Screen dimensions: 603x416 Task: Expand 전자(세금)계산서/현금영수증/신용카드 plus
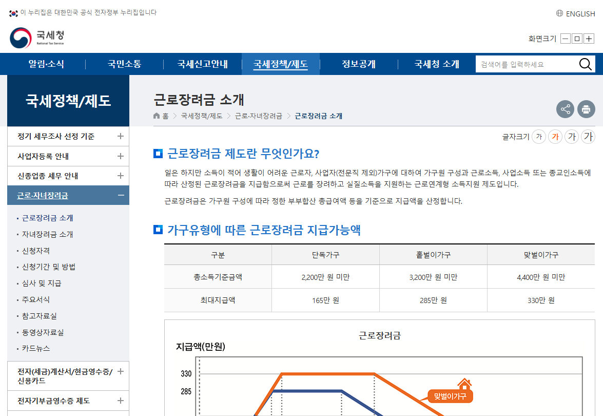121,371
